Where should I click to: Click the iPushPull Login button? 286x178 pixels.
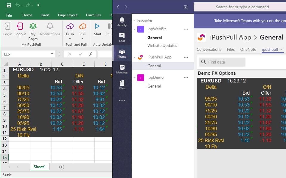[x=7, y=29]
